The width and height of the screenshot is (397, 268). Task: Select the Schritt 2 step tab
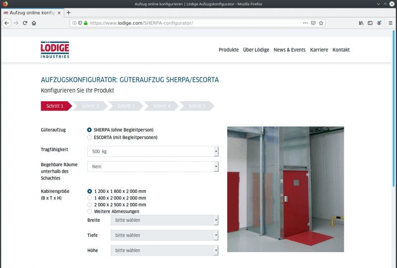point(90,106)
